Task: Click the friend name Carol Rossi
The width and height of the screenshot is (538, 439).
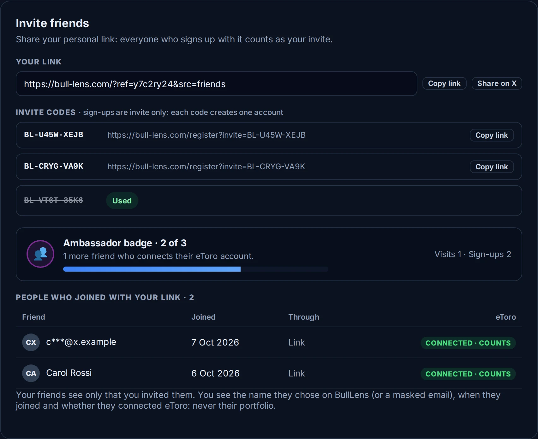Action: pyautogui.click(x=69, y=373)
